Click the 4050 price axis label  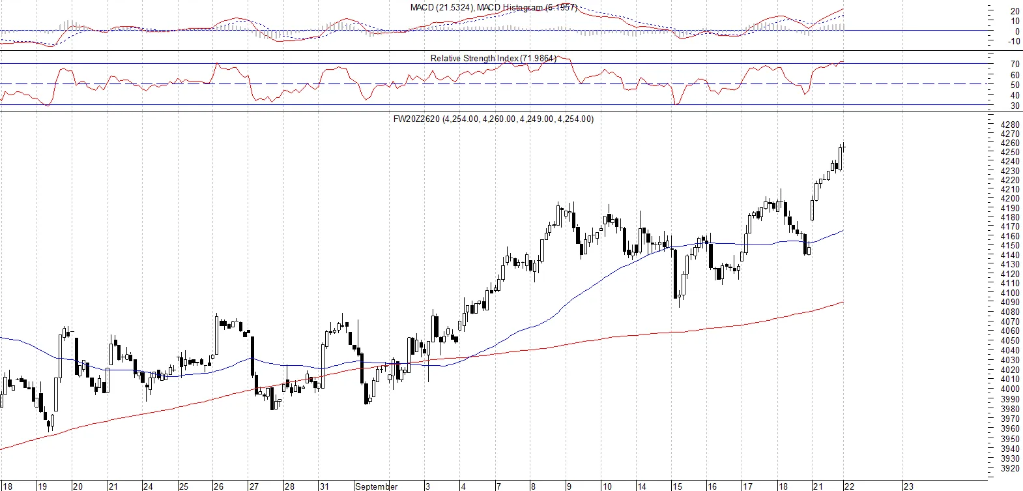pos(1010,341)
